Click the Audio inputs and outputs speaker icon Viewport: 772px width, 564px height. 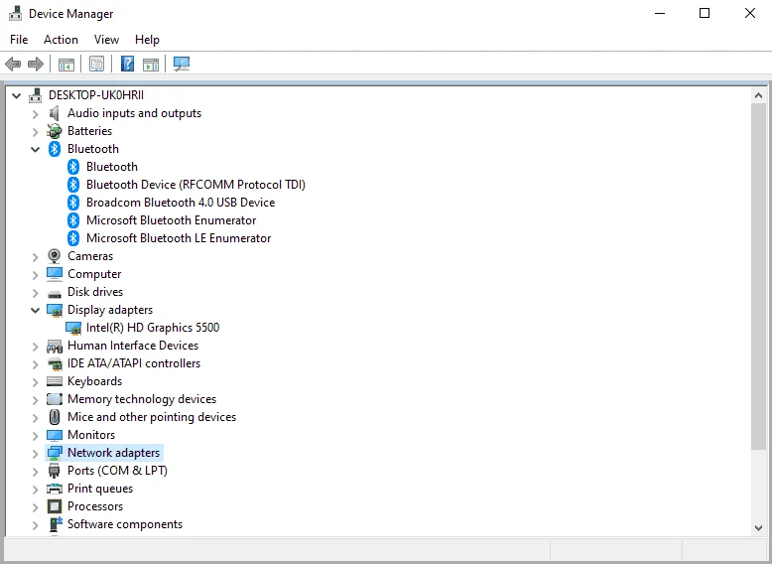[55, 113]
